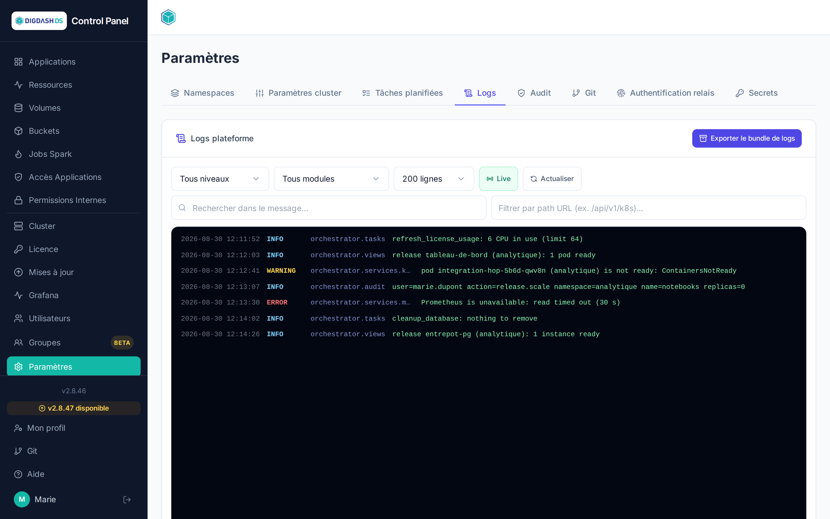Image resolution: width=830 pixels, height=519 pixels.
Task: Select the ERROR Prometheus unavailable log line
Action: tap(488, 302)
